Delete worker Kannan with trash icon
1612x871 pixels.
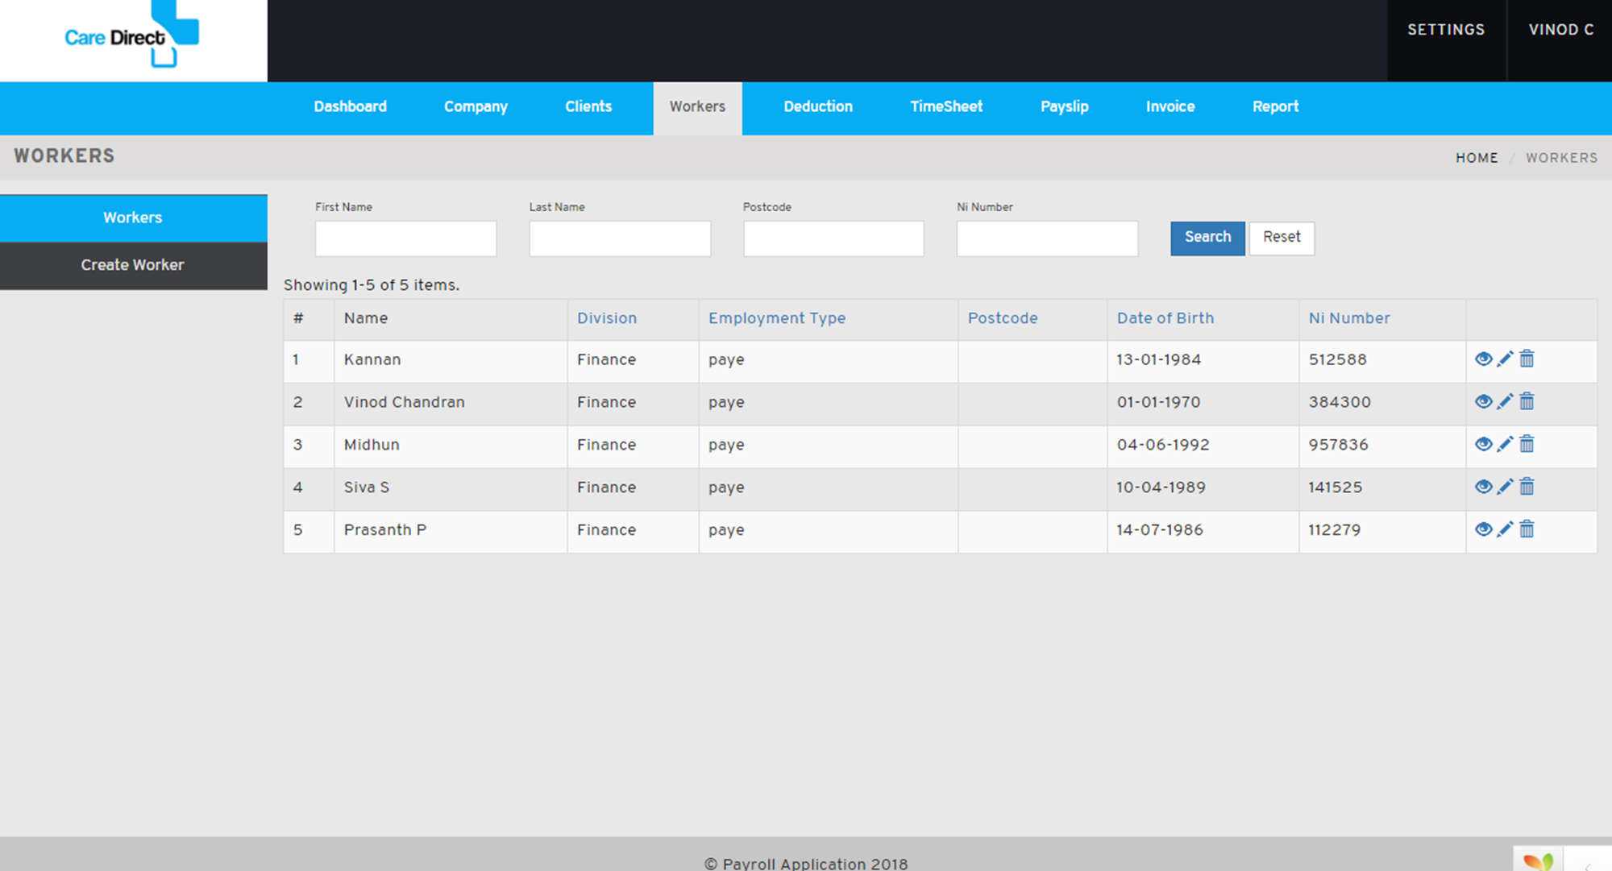[x=1527, y=359]
